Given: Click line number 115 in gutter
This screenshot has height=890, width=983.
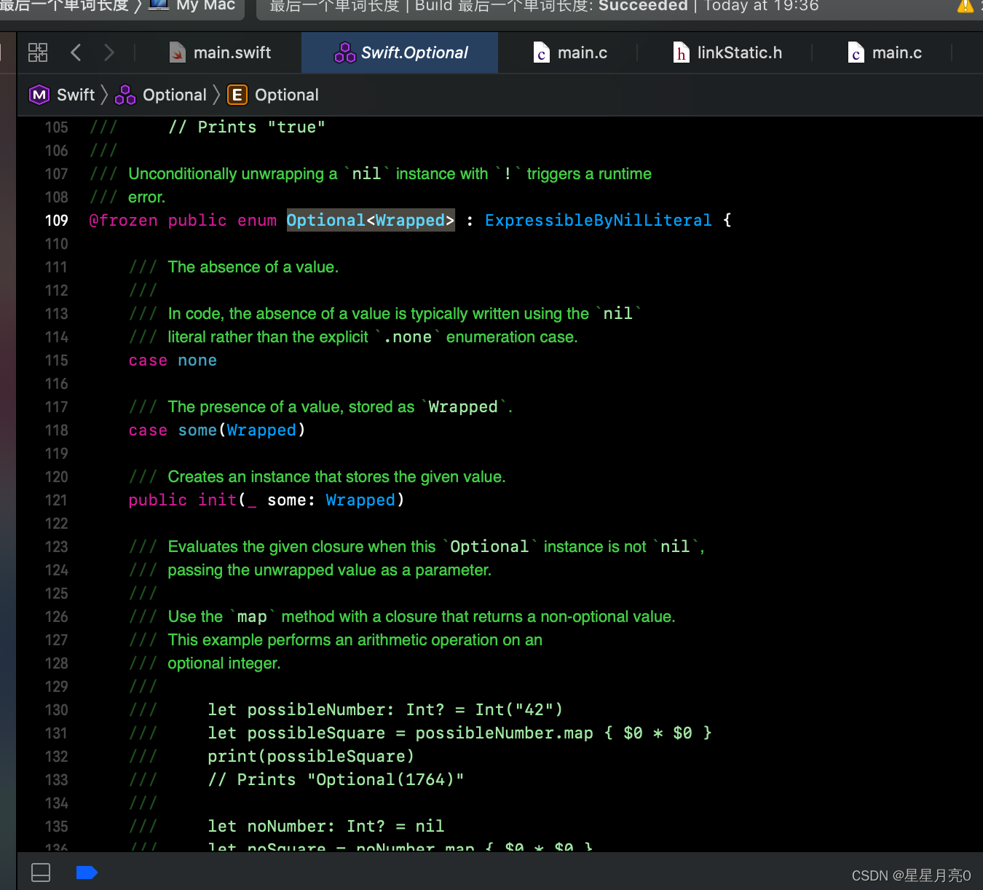Looking at the screenshot, I should (x=56, y=361).
